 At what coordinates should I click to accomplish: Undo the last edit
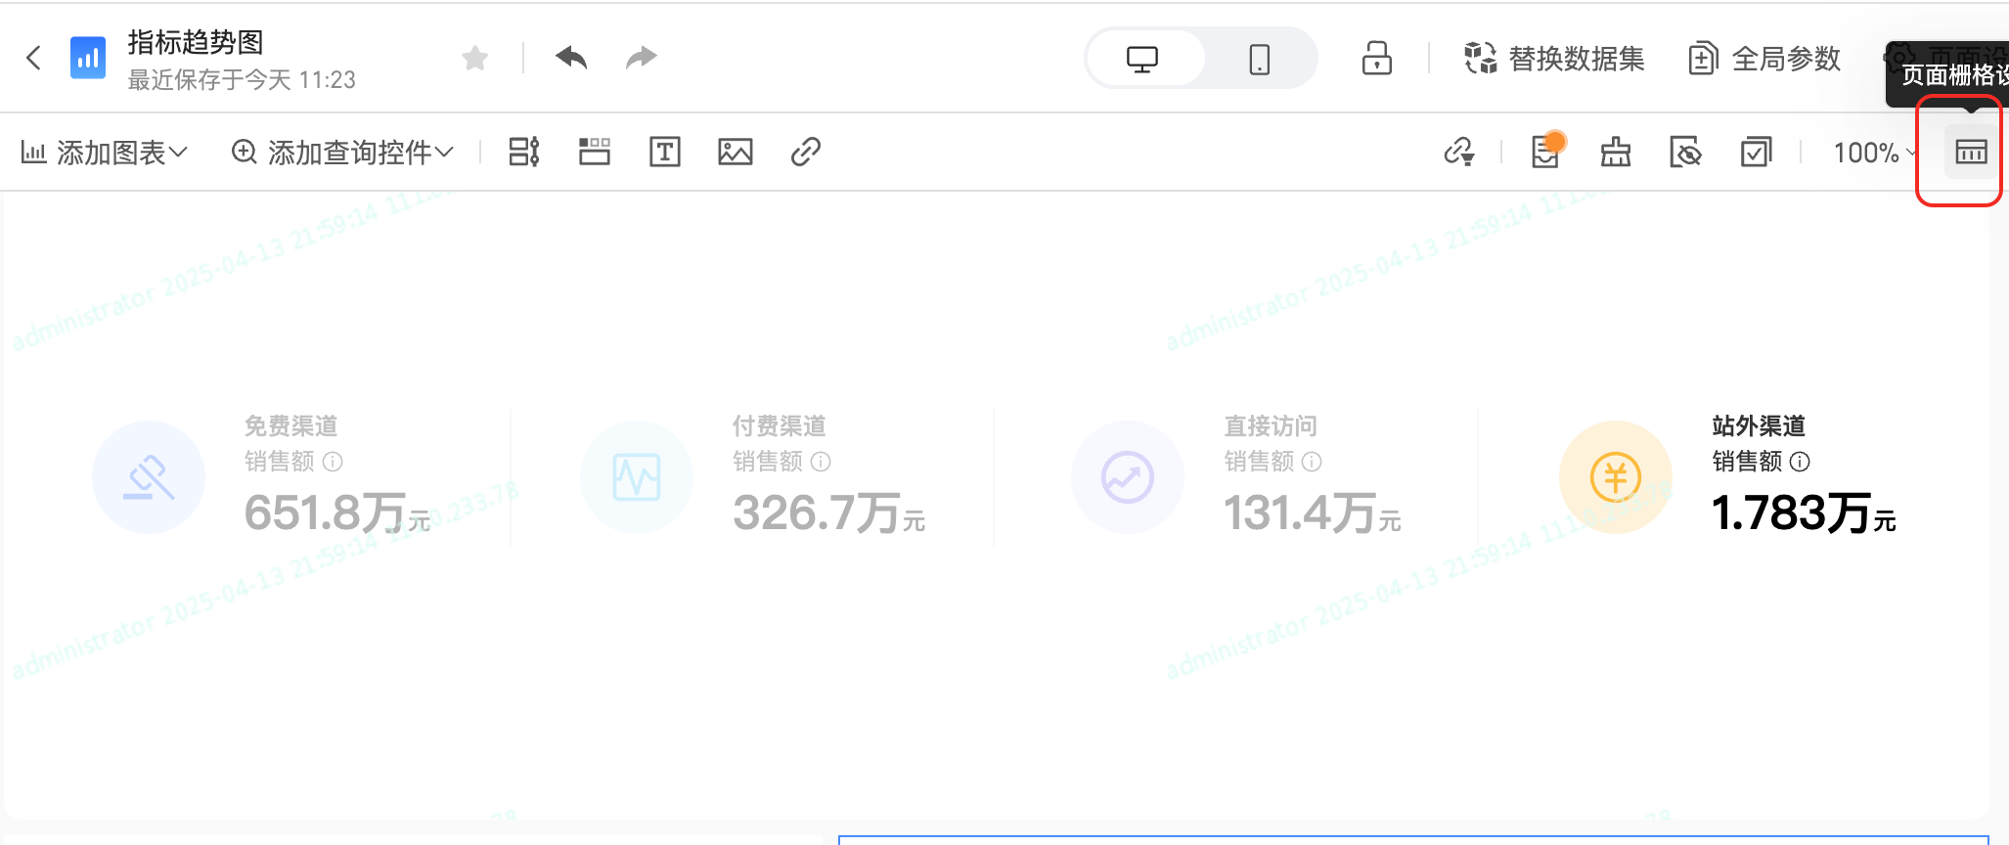click(x=571, y=59)
